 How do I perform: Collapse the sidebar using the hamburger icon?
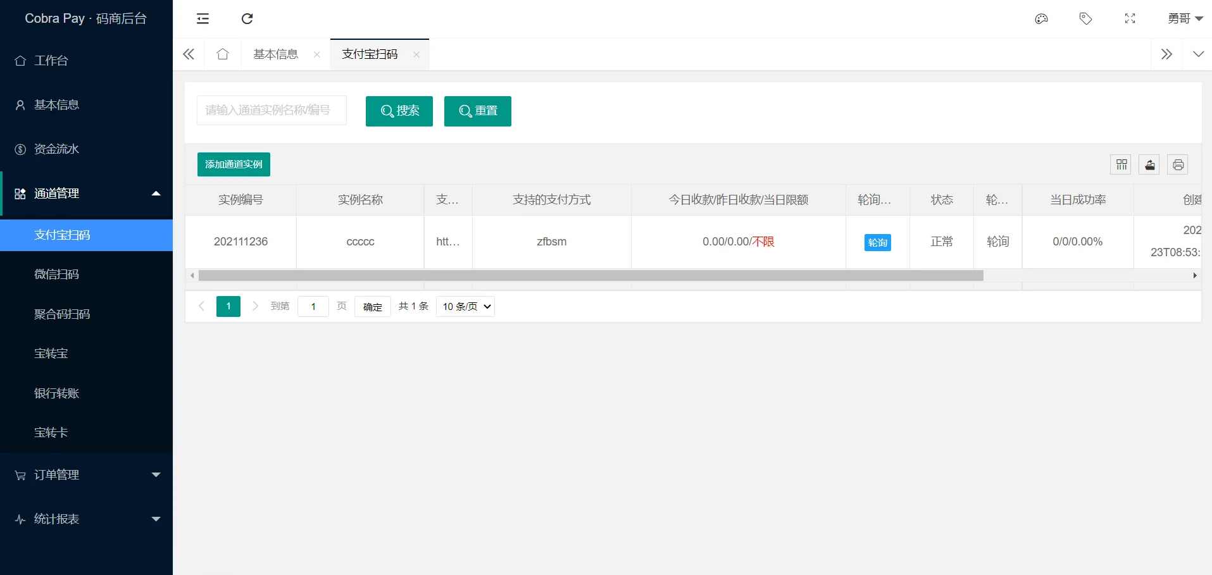203,18
